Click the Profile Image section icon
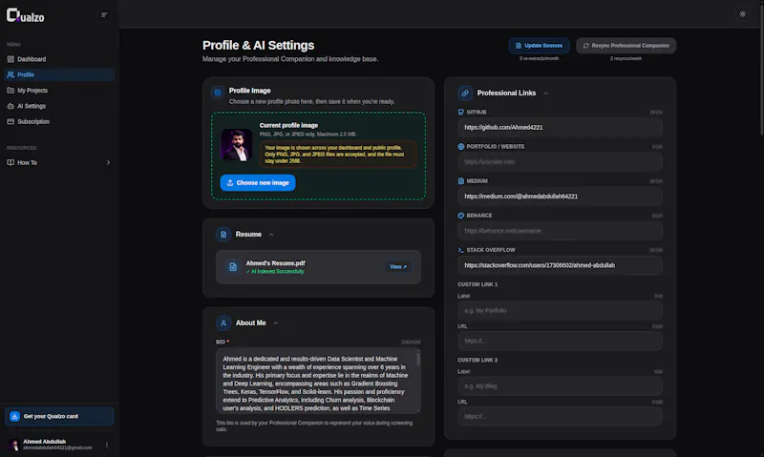 point(218,92)
